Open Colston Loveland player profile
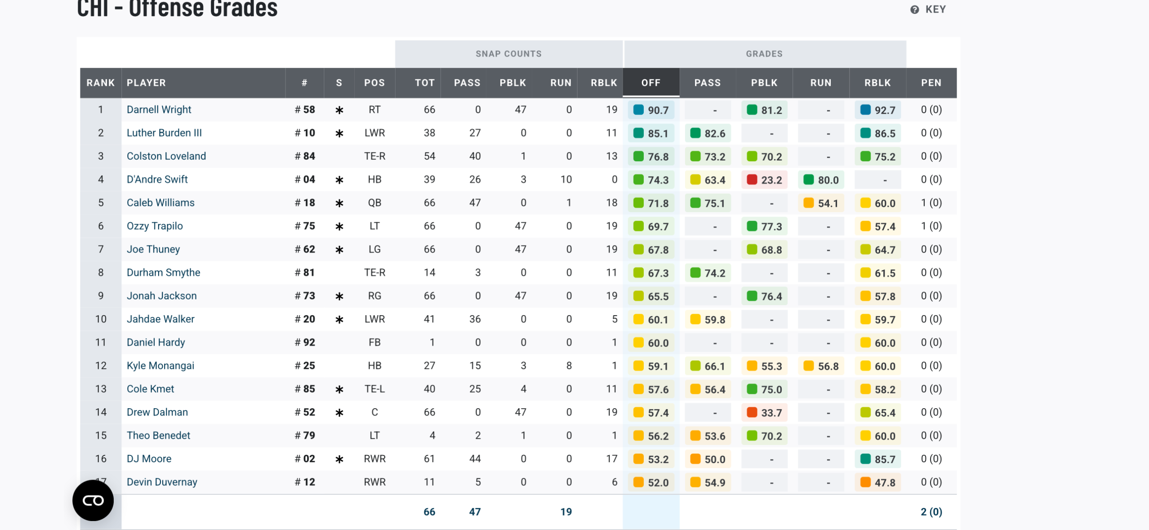1149x530 pixels. coord(166,156)
